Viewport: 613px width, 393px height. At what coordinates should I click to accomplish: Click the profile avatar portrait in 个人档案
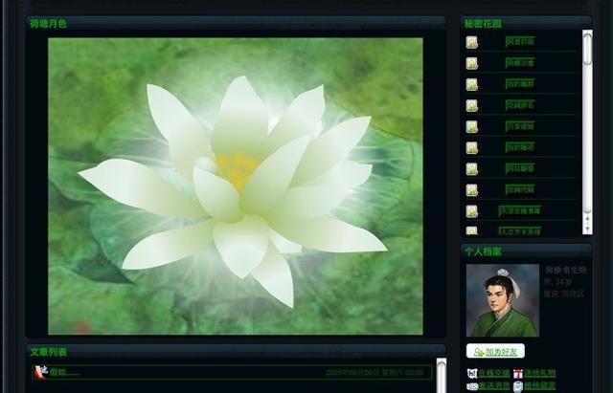click(502, 300)
